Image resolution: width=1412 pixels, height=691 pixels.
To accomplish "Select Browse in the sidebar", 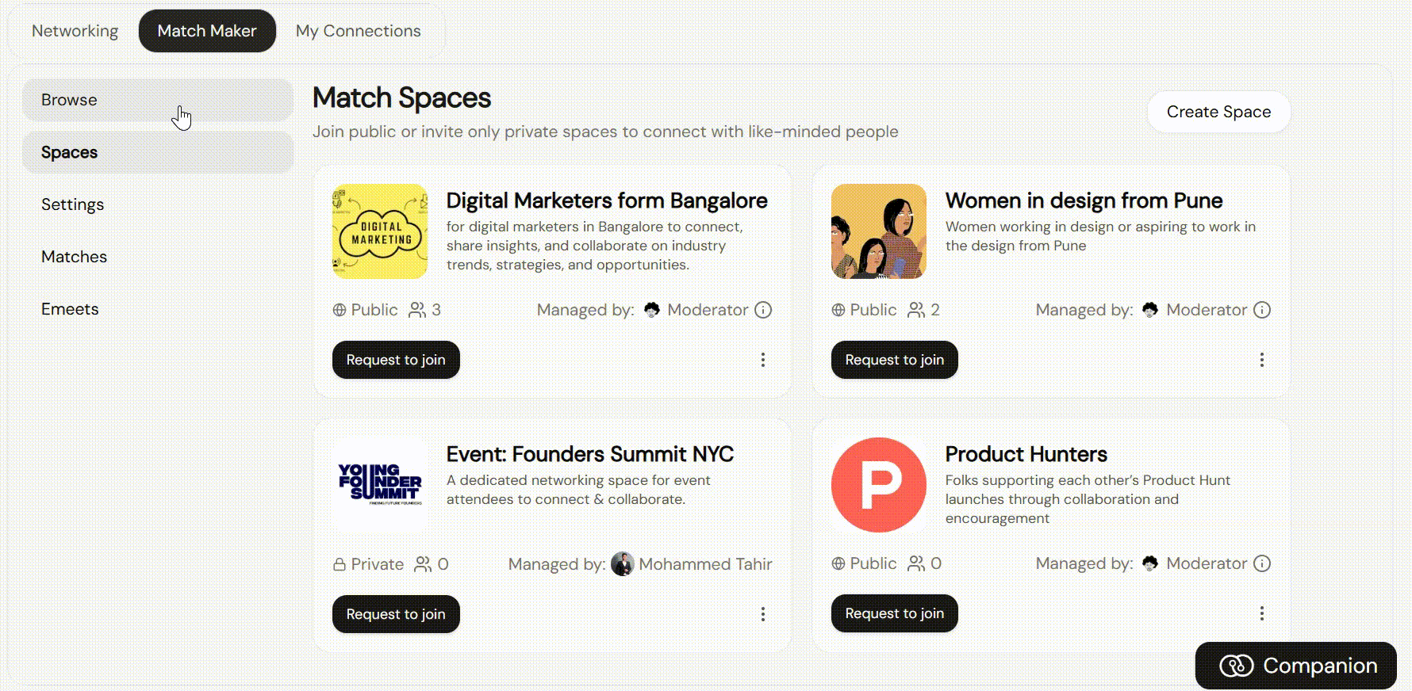I will 158,100.
